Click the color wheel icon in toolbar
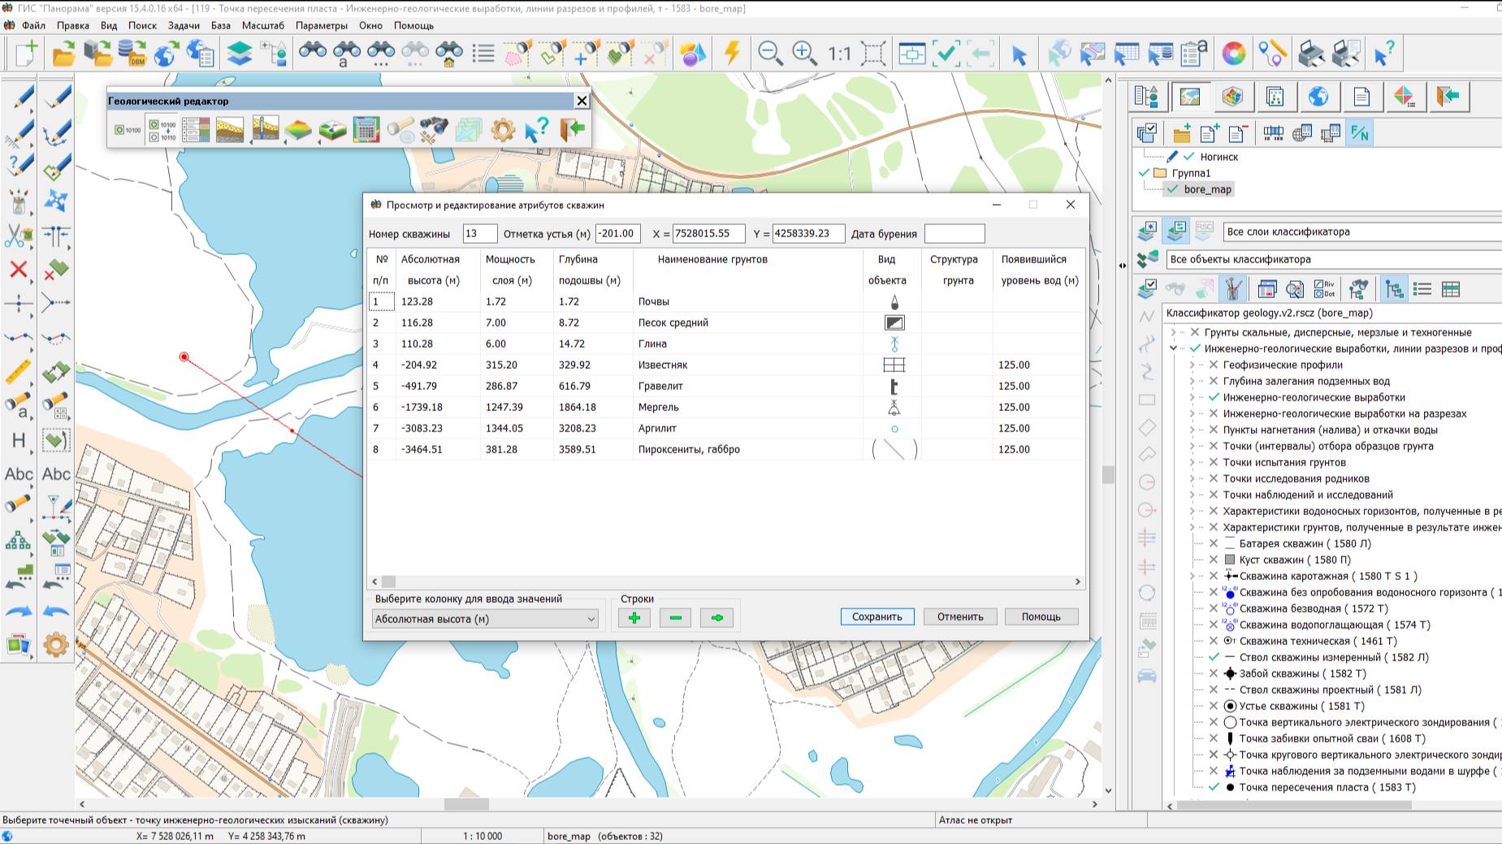The height and width of the screenshot is (844, 1502). pos(1233,54)
